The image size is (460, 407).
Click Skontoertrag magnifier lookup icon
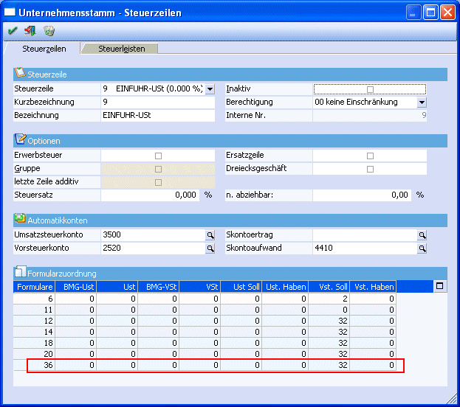point(422,234)
